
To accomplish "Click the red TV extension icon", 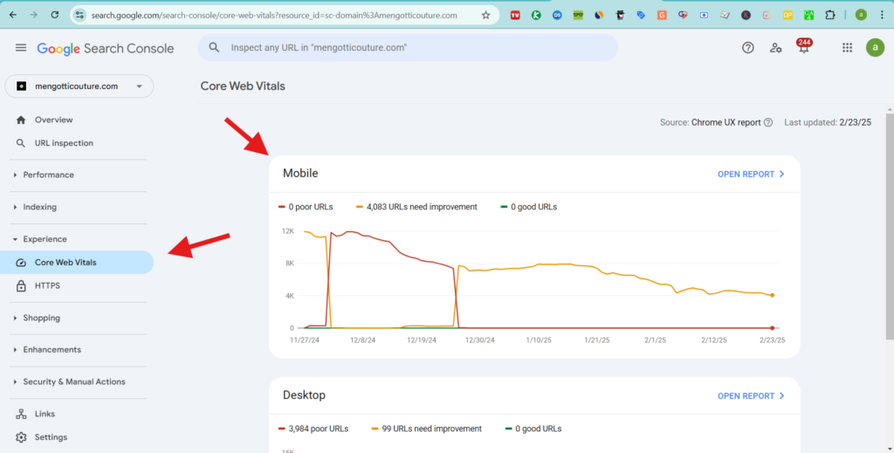I will click(515, 16).
